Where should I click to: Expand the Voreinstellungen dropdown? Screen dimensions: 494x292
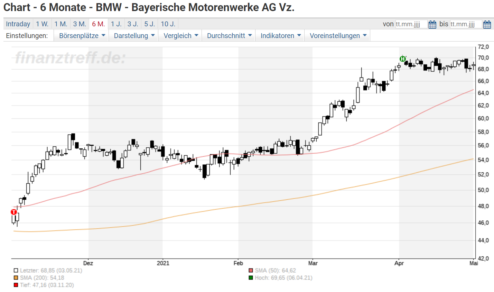coord(338,36)
